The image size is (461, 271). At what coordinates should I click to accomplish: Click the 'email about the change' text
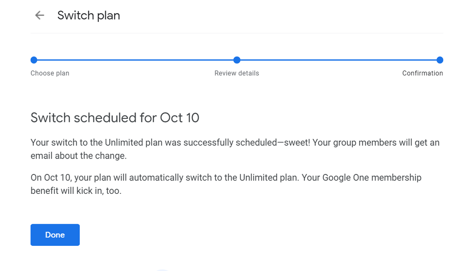click(x=79, y=156)
